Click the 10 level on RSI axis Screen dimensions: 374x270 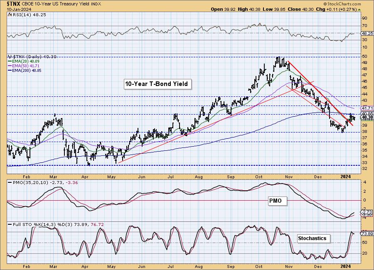pos(364,47)
